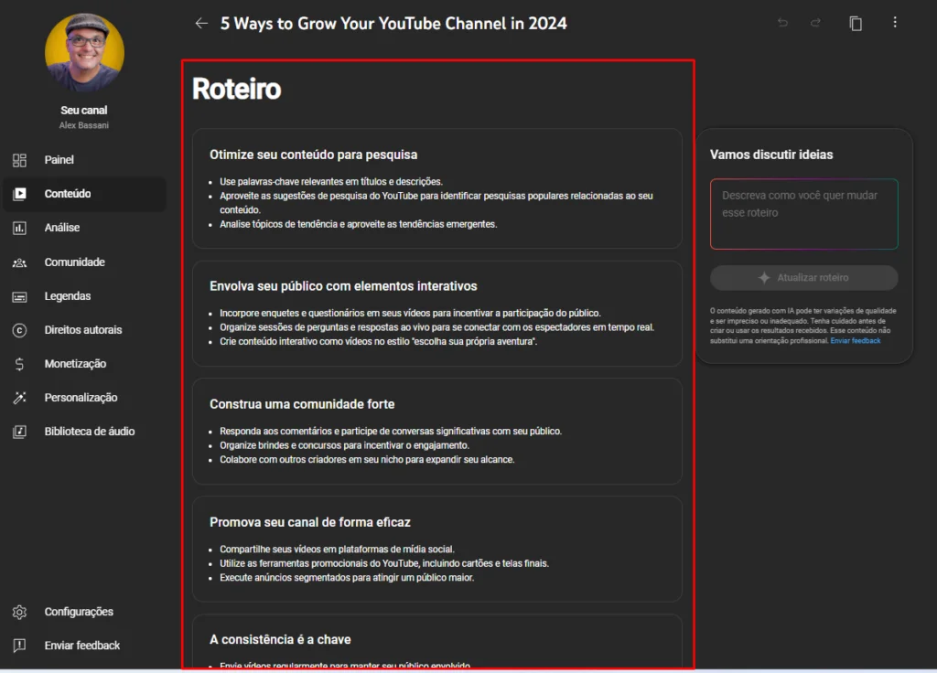This screenshot has width=937, height=673.
Task: Click the redo arrow icon
Action: [815, 24]
